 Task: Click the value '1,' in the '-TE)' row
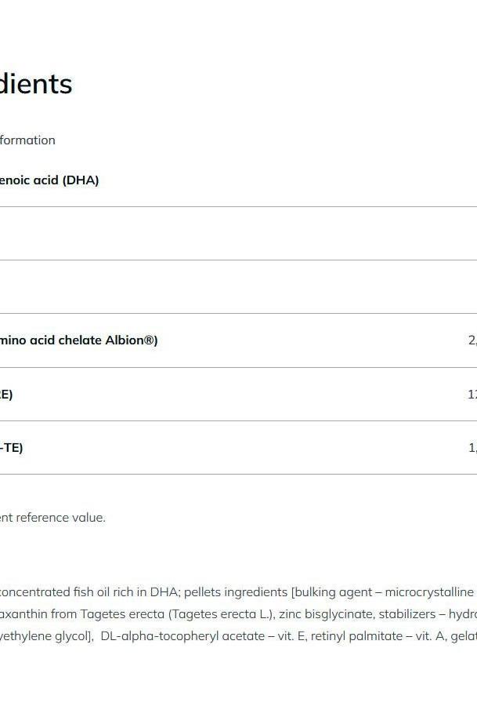click(x=472, y=448)
